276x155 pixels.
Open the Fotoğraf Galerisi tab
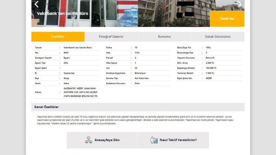(111, 37)
